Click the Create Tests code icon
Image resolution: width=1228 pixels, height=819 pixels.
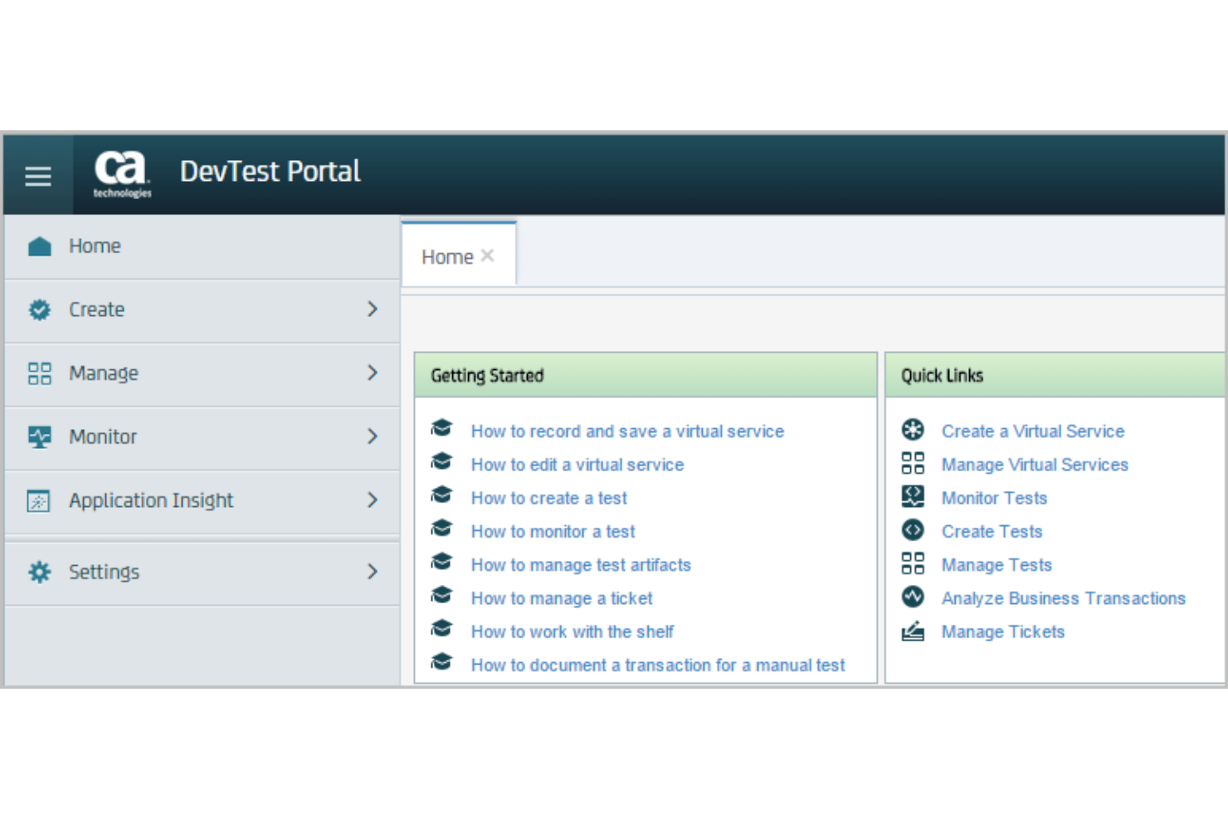[913, 529]
